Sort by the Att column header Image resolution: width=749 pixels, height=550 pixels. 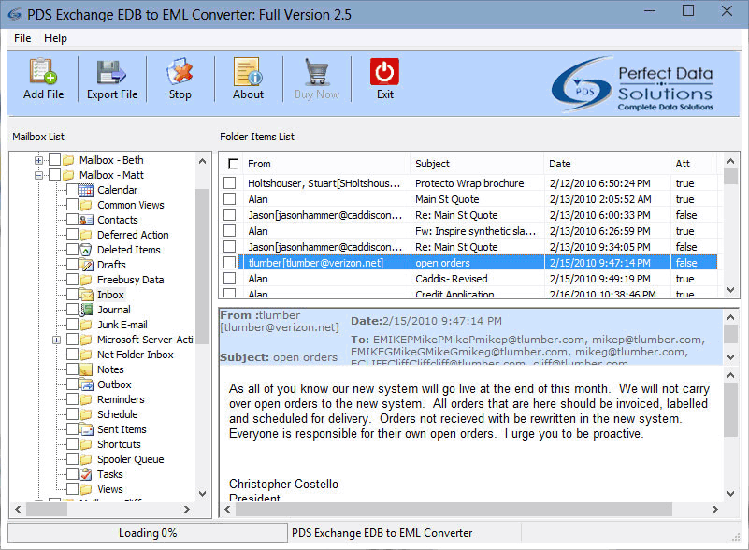click(x=694, y=164)
